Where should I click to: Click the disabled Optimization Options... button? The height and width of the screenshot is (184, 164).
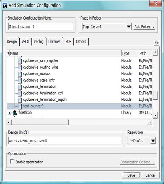[137, 162]
